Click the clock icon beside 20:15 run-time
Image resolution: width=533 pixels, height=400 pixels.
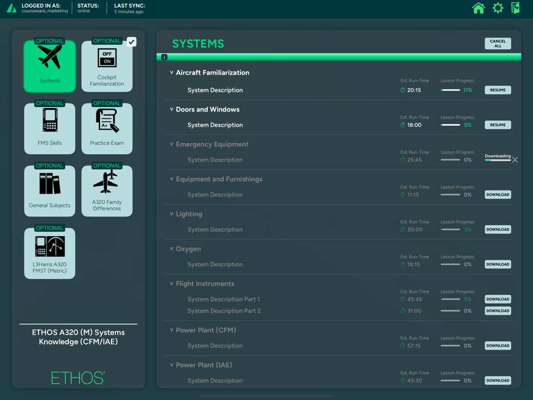click(x=402, y=90)
